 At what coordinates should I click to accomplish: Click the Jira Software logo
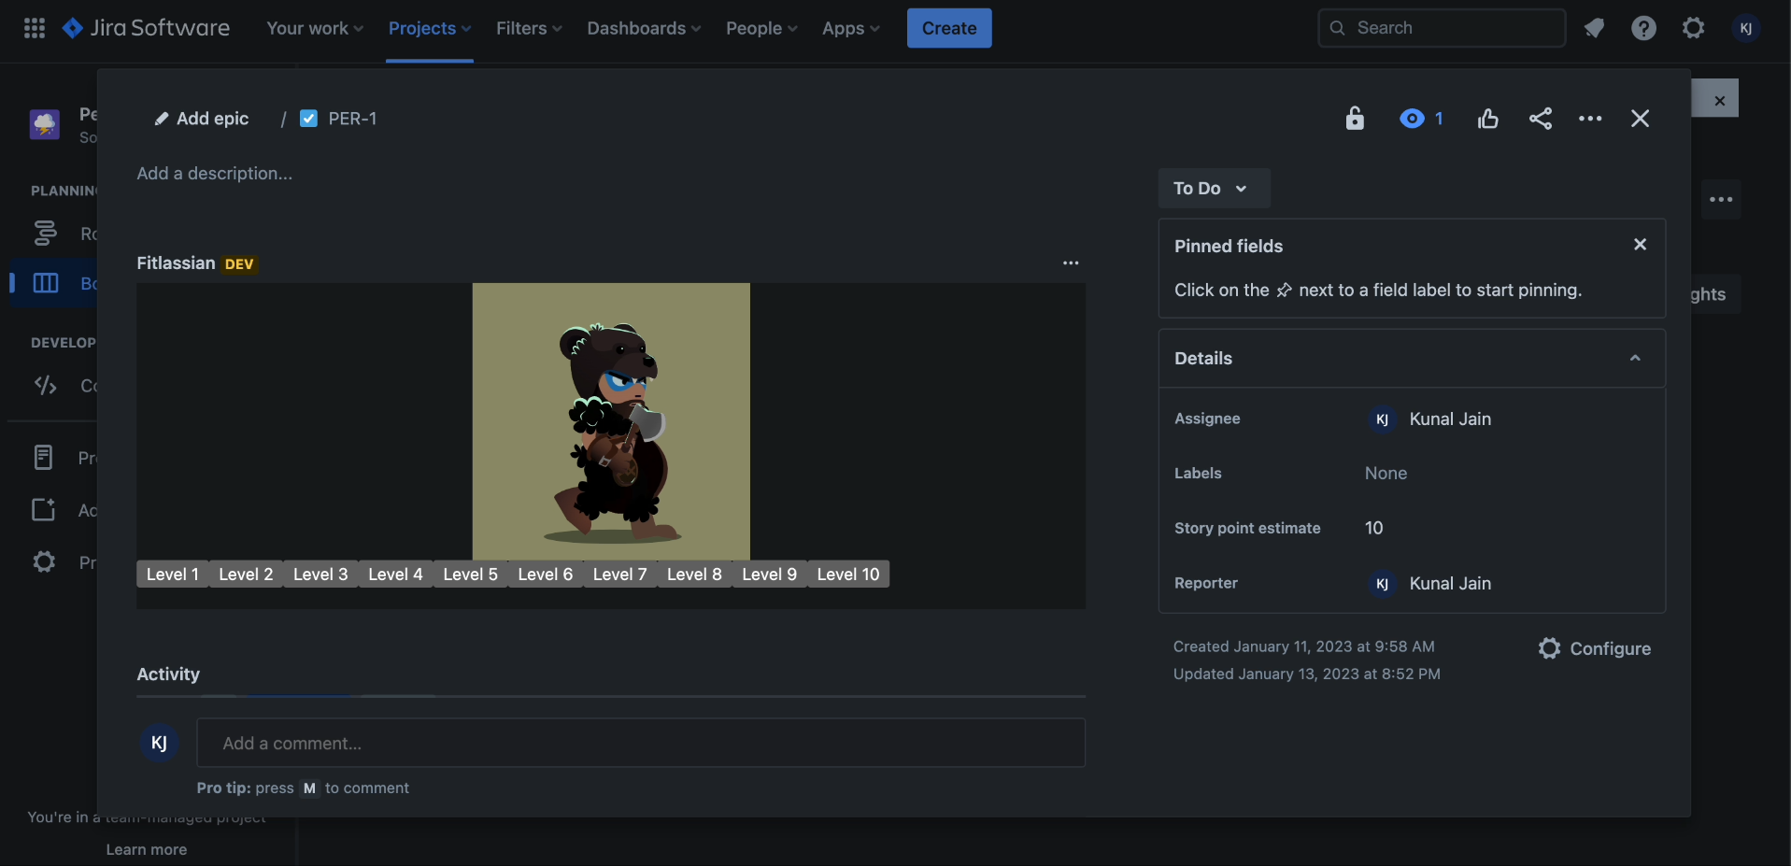point(146,28)
